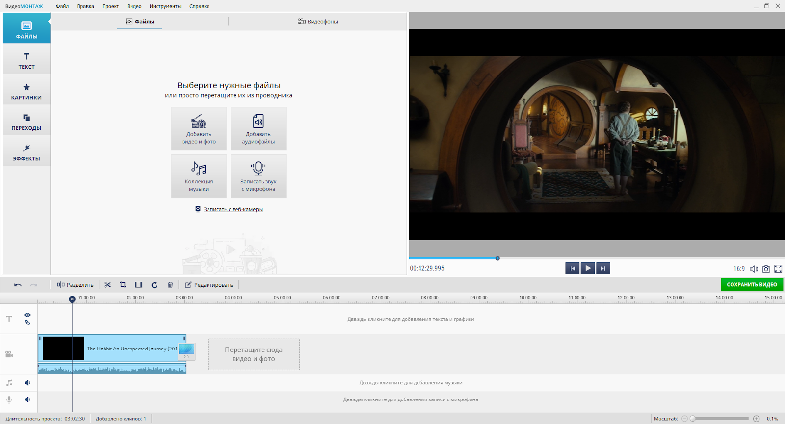Toggle text track visibility eye icon
Image resolution: width=785 pixels, height=424 pixels.
27,315
